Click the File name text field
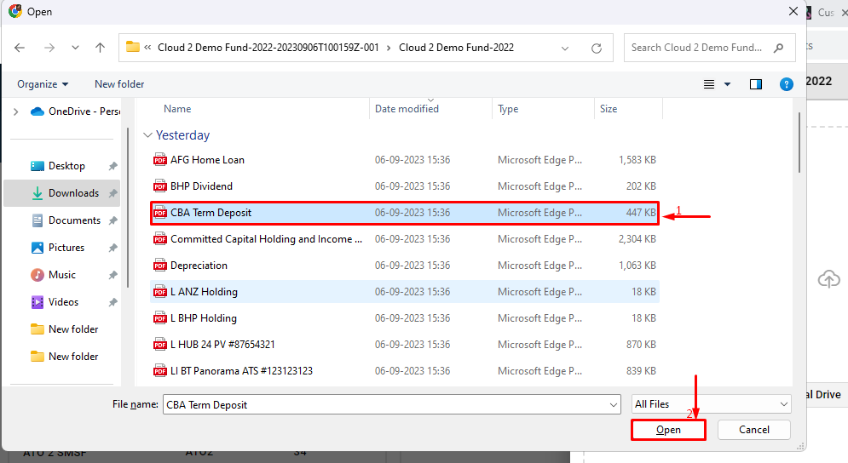The height and width of the screenshot is (463, 848). point(385,404)
